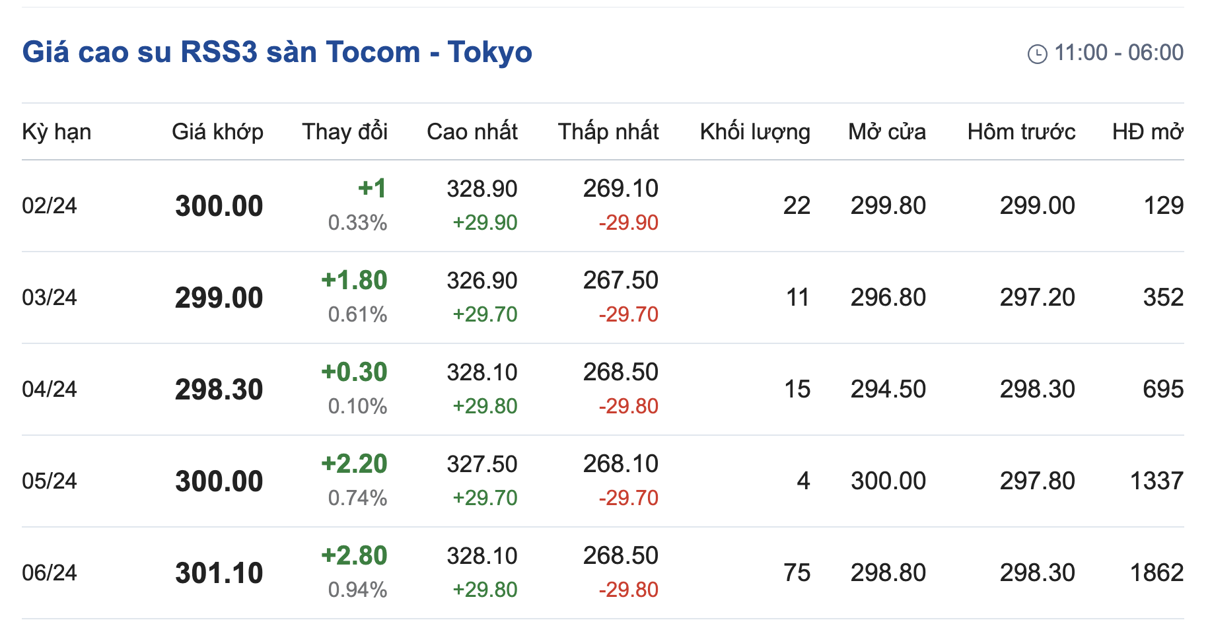Image resolution: width=1210 pixels, height=622 pixels.
Task: Select the 04/24 contract term
Action: pyautogui.click(x=50, y=390)
